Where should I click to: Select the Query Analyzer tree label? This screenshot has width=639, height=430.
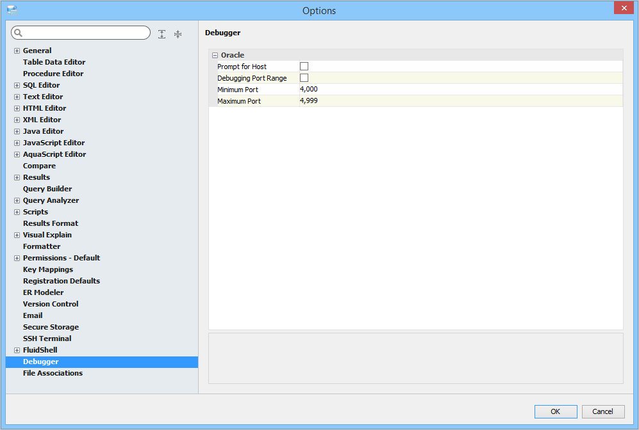coord(51,200)
